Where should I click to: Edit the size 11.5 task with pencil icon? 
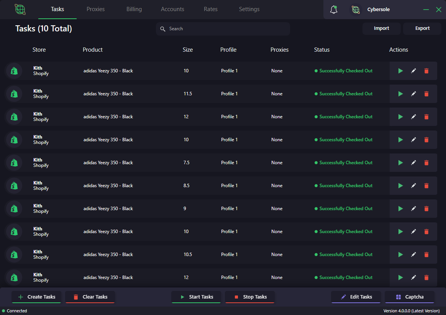pos(413,93)
